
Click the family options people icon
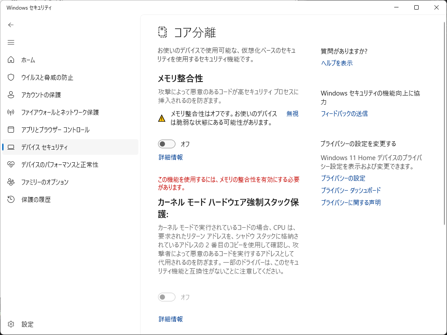(x=11, y=182)
